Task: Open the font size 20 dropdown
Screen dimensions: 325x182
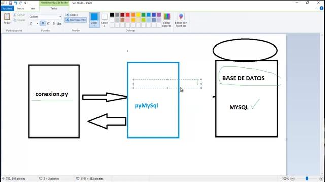Action: tap(37, 23)
